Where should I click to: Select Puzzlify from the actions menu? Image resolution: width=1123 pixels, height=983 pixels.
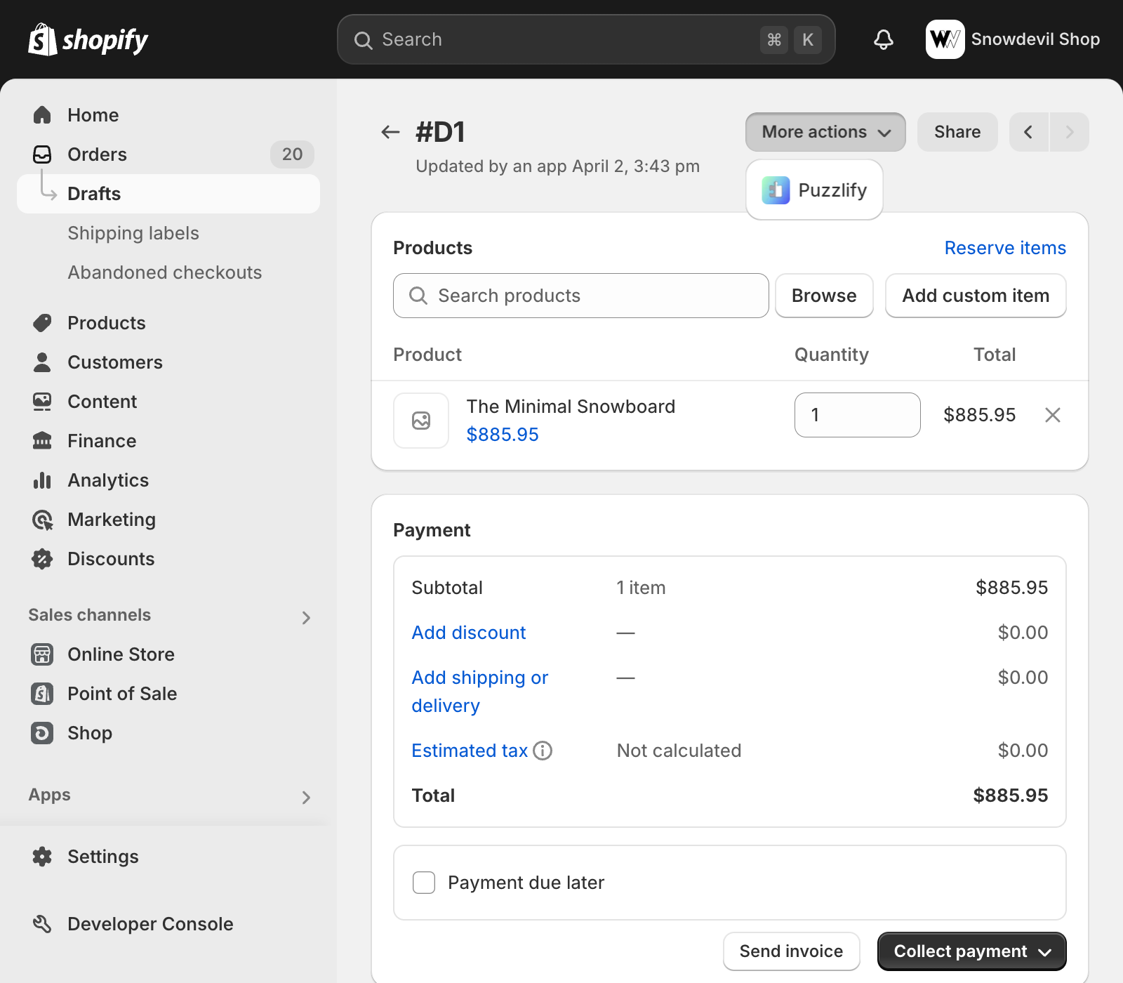click(814, 190)
